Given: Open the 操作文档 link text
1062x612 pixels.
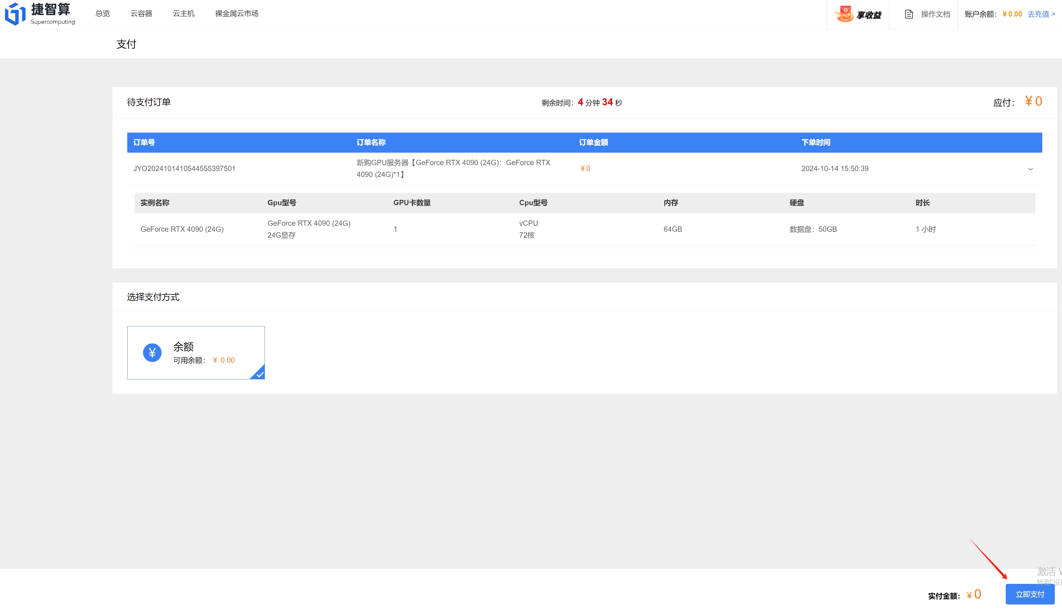Looking at the screenshot, I should coord(935,14).
